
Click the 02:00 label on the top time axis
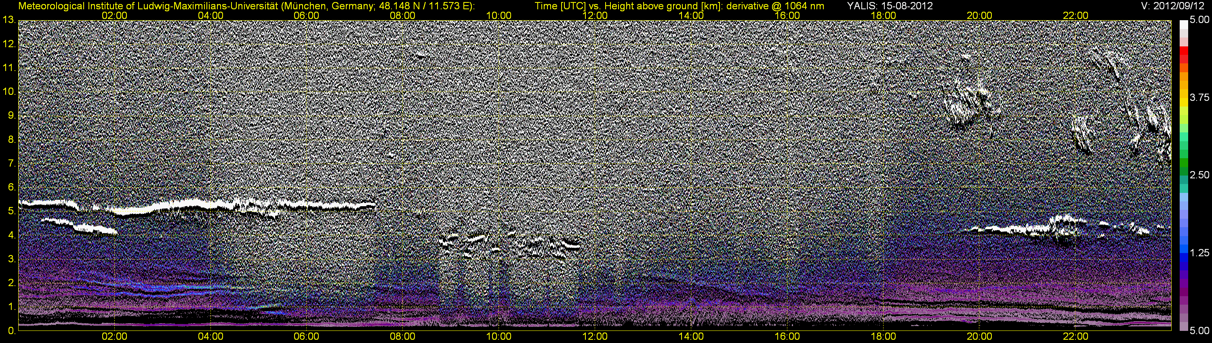click(114, 15)
